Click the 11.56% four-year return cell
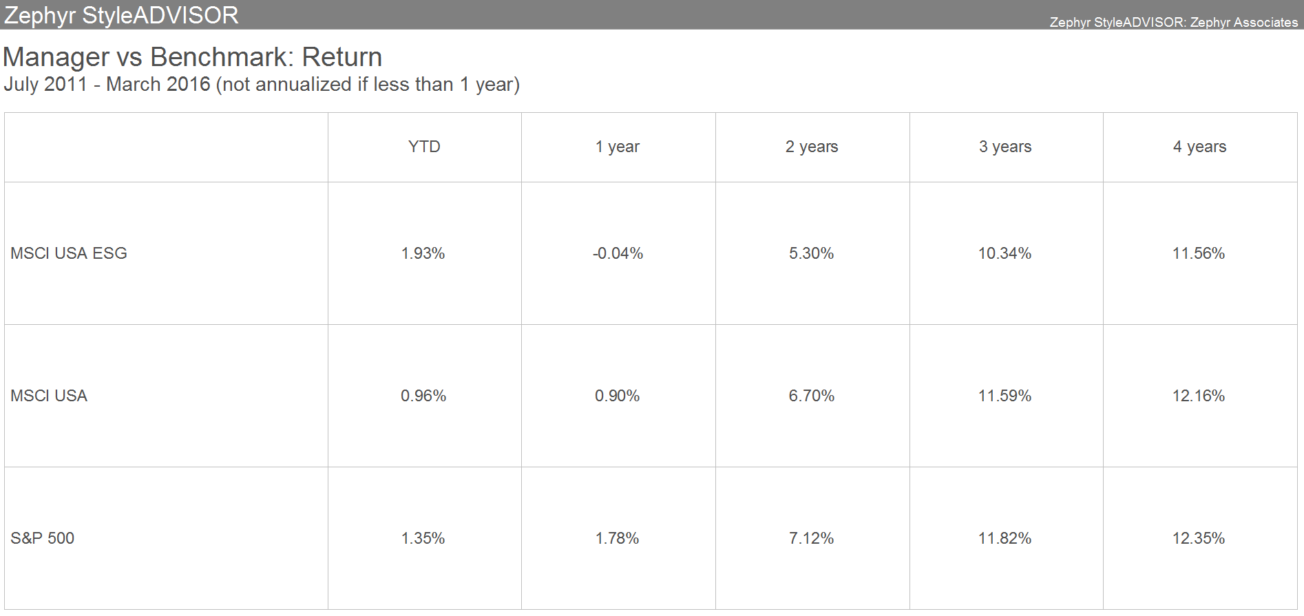 (x=1199, y=253)
